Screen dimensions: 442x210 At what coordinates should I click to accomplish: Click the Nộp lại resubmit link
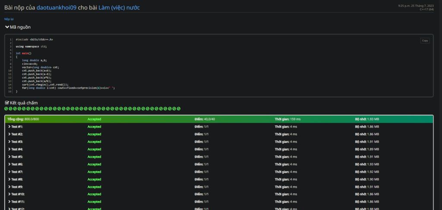click(9, 19)
